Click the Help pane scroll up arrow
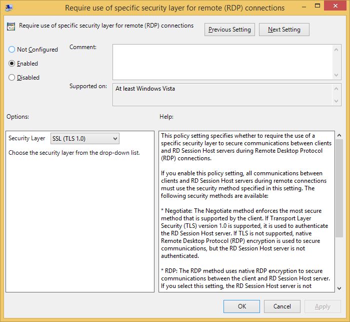The width and height of the screenshot is (350, 322). 339,135
